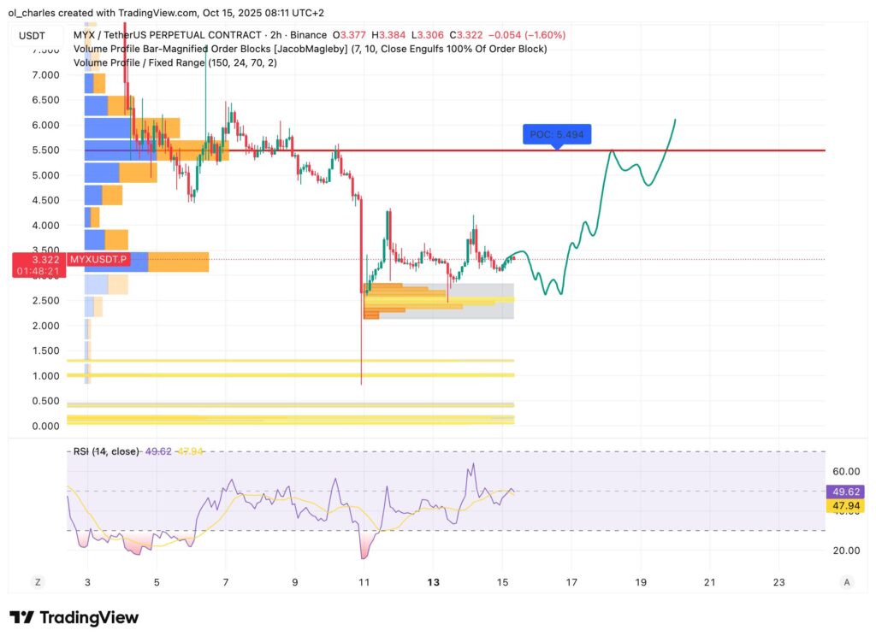Switch to the USDT currency tab
Viewport: 876px width, 642px height.
[x=32, y=36]
